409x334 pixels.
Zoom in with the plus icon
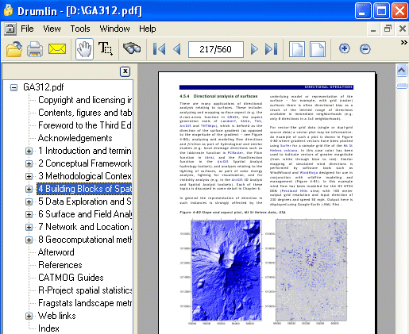[345, 48]
